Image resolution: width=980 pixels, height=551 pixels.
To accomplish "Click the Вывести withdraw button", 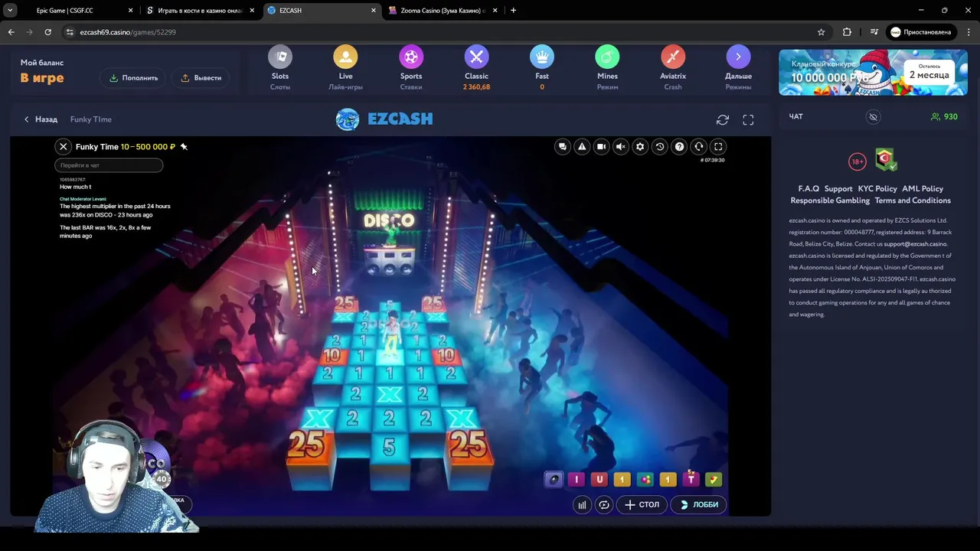I will (x=201, y=78).
